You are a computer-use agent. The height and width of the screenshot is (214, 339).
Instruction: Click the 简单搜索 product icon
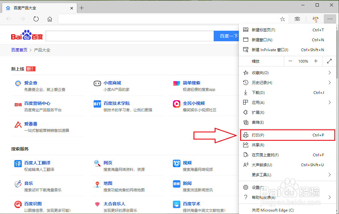tap(177, 83)
